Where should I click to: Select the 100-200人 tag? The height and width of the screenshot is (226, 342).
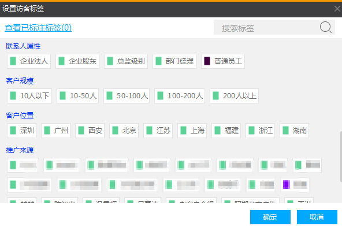pos(180,96)
